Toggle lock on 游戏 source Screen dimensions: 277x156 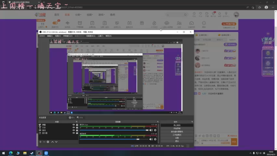click(77, 130)
